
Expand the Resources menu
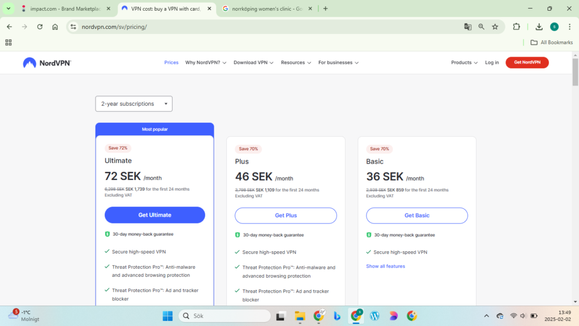pos(296,62)
